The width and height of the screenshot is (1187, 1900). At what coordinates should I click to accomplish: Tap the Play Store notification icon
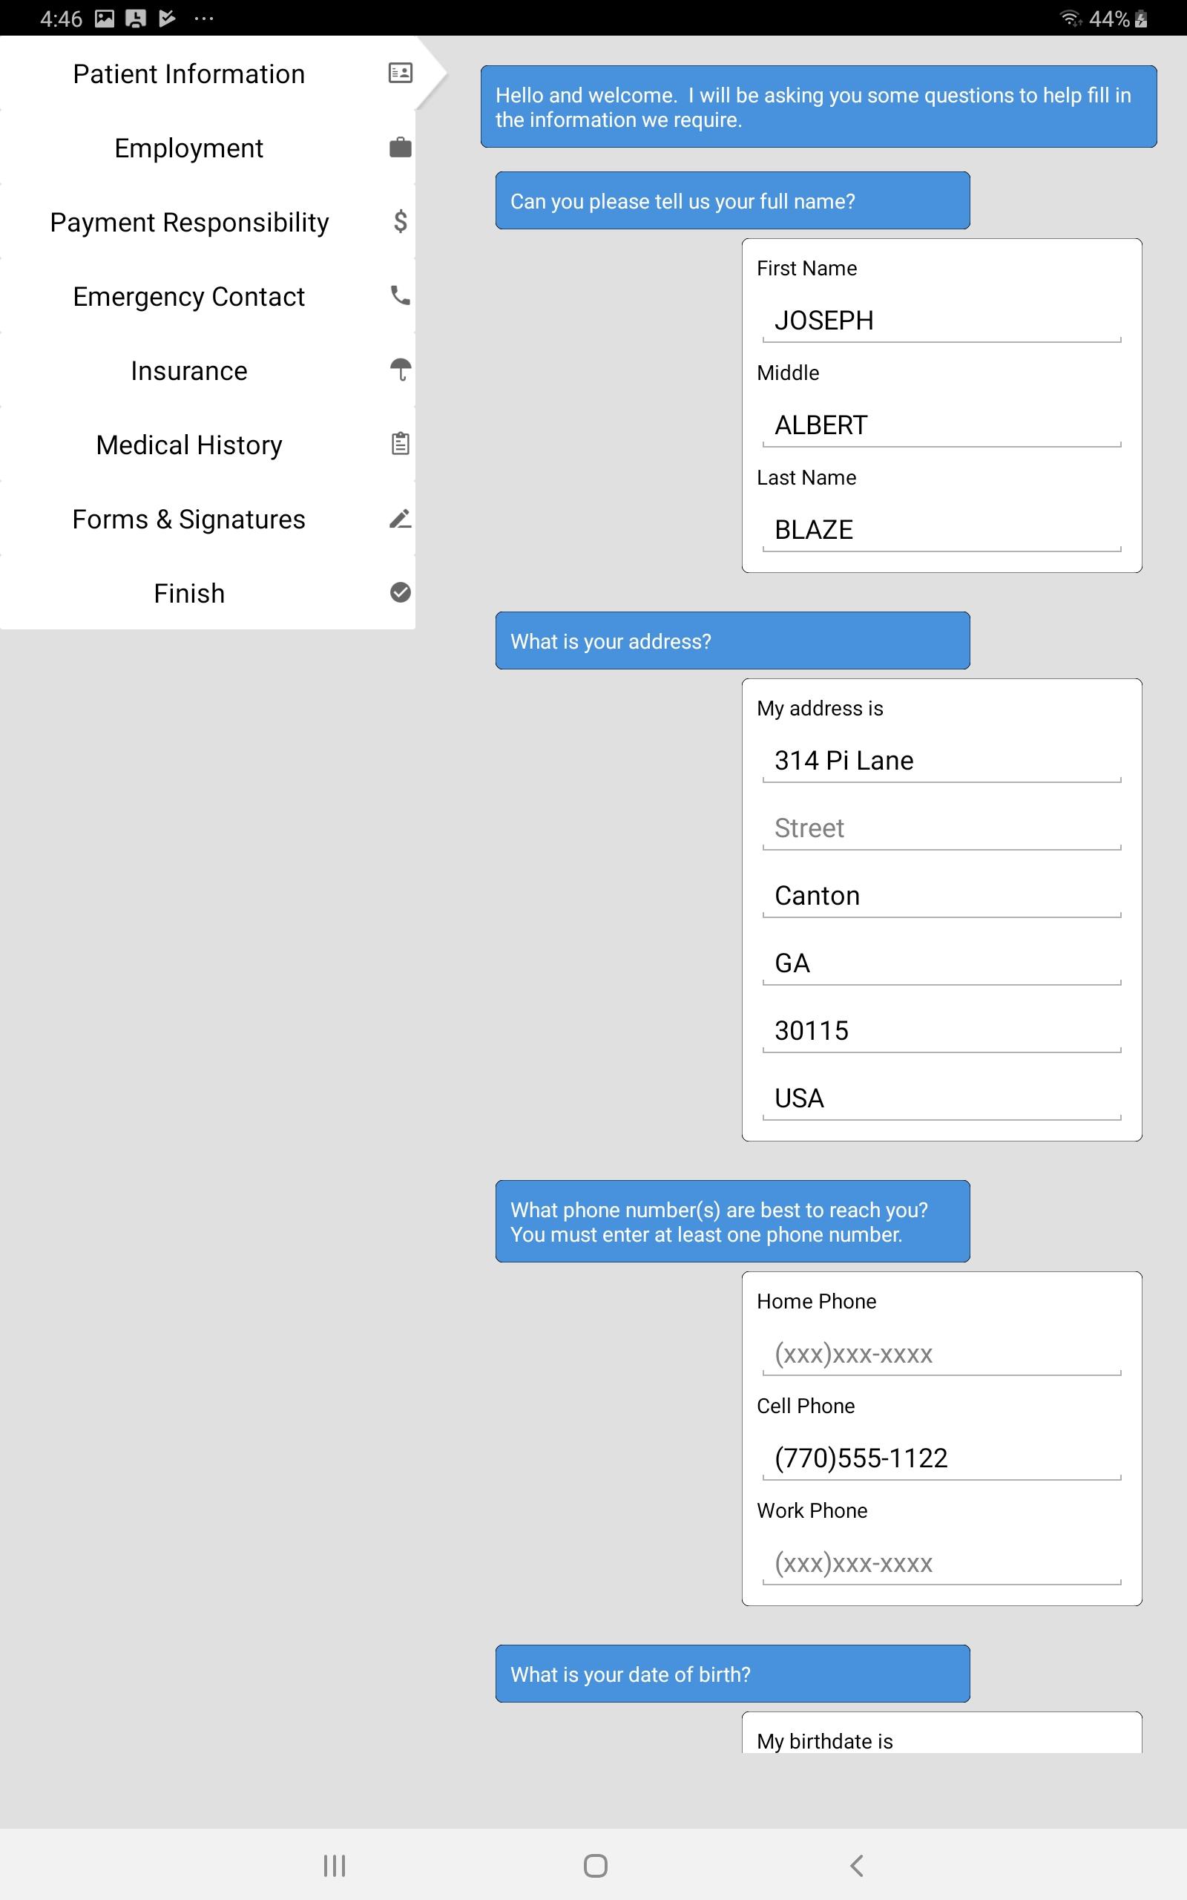pyautogui.click(x=167, y=18)
